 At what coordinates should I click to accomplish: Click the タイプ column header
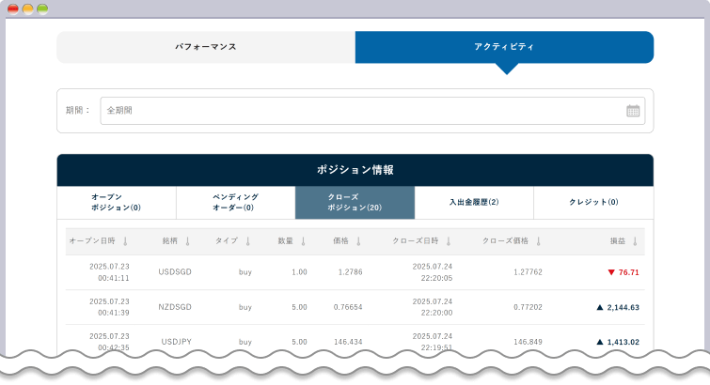[x=227, y=241]
